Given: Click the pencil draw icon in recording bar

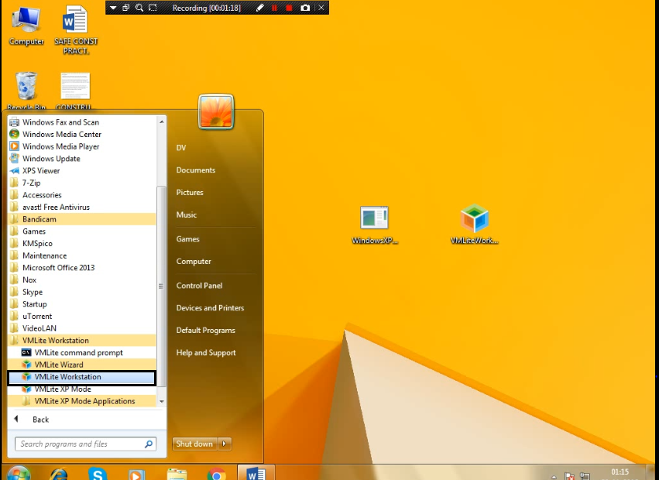Looking at the screenshot, I should [260, 8].
